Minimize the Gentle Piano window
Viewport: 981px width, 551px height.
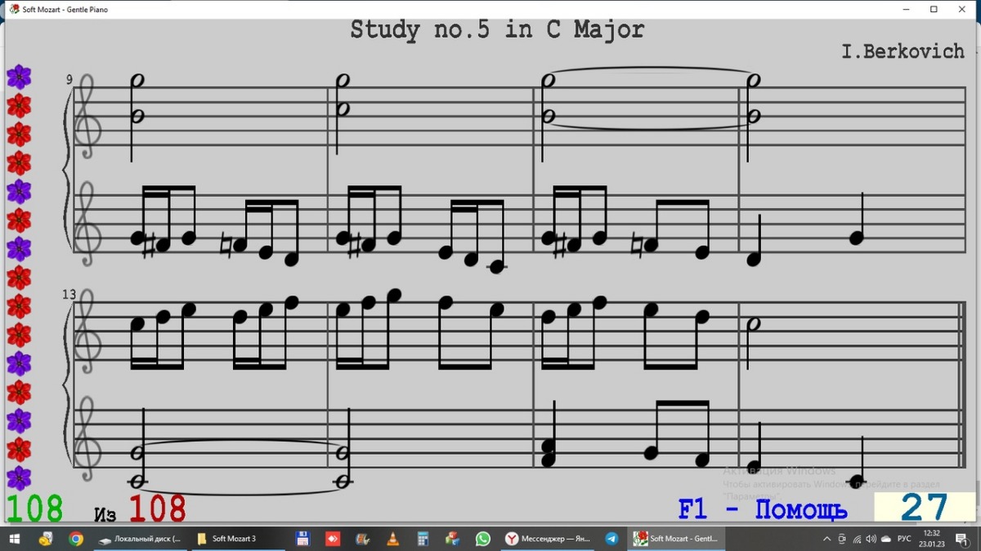(x=905, y=9)
